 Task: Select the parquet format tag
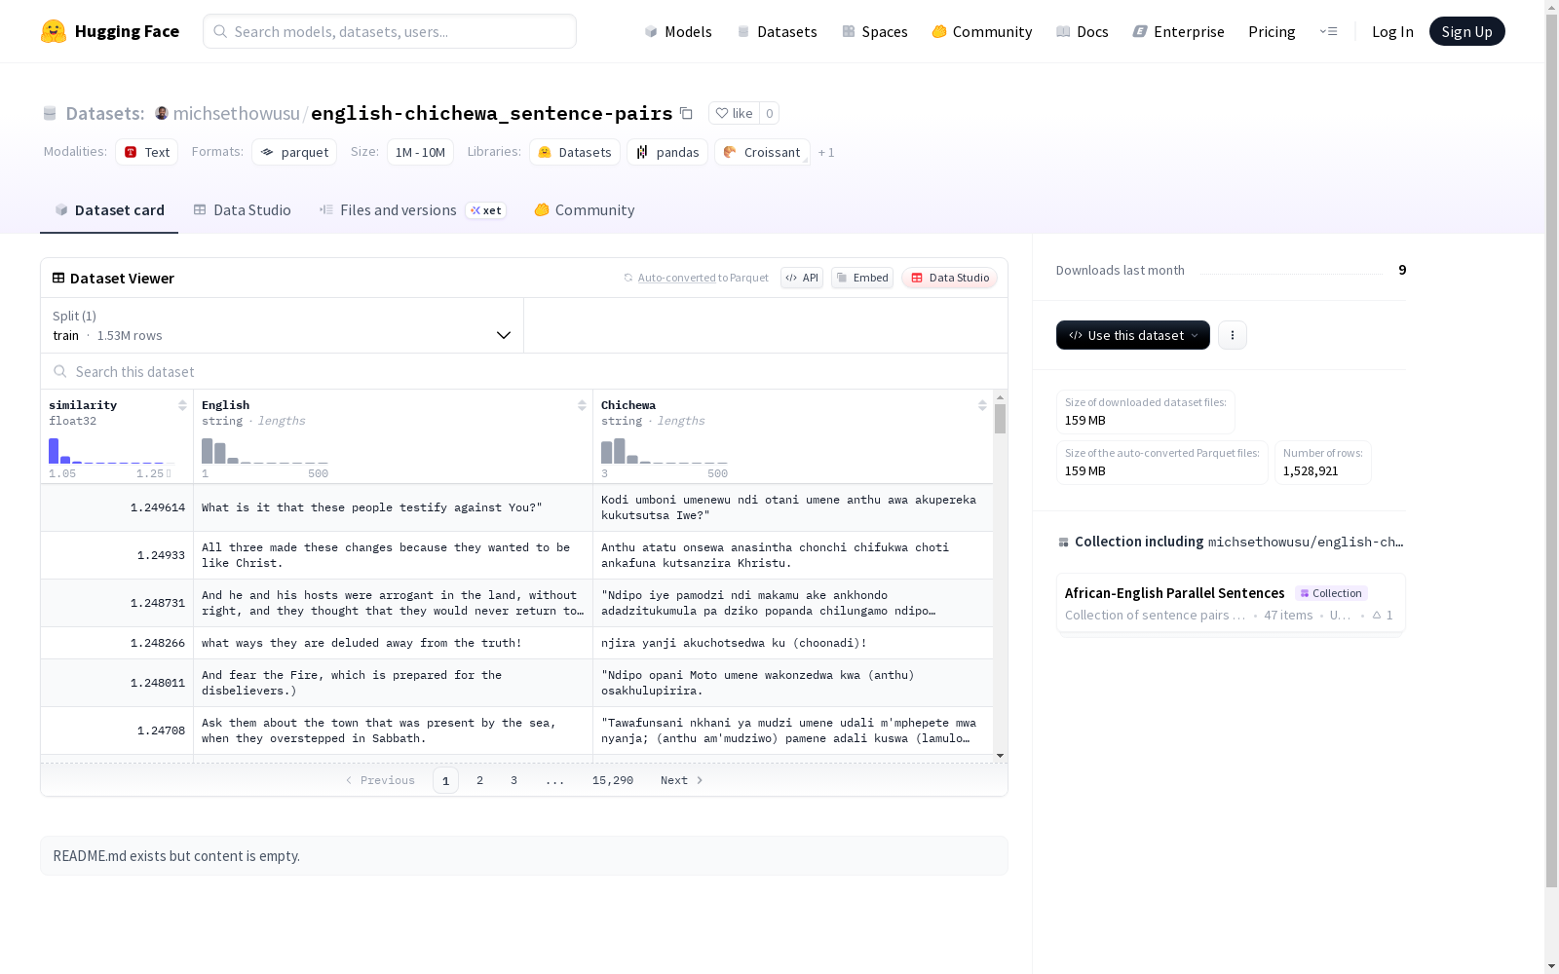[294, 152]
